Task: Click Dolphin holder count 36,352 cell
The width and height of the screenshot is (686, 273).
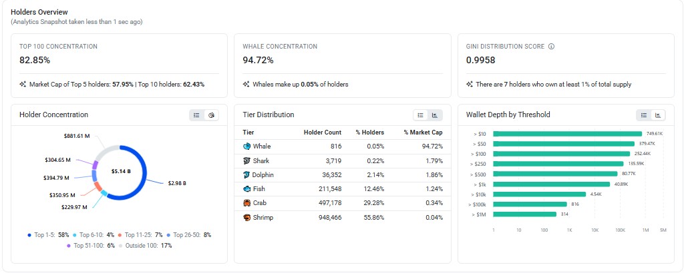Action: pos(331,175)
